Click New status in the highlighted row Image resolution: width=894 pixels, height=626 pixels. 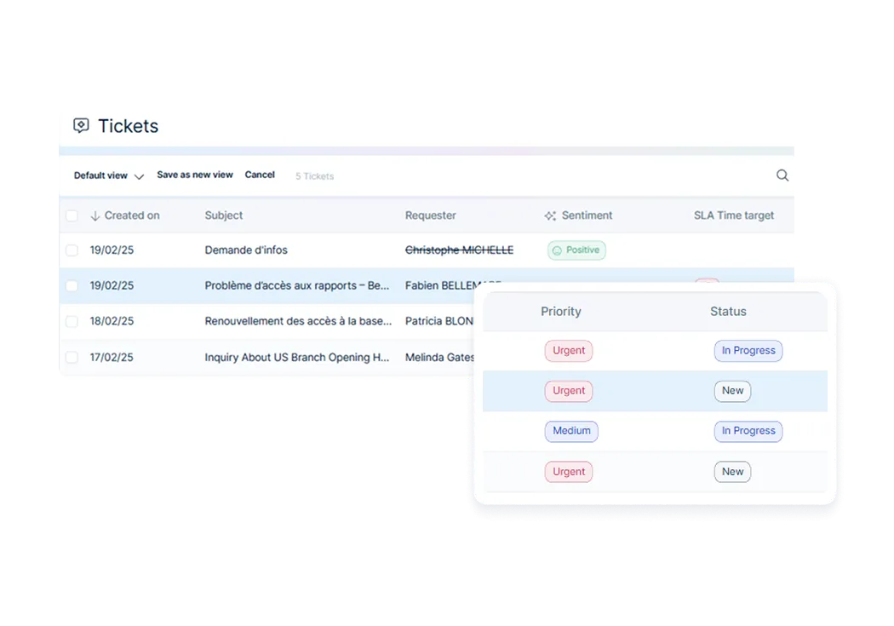pos(732,391)
